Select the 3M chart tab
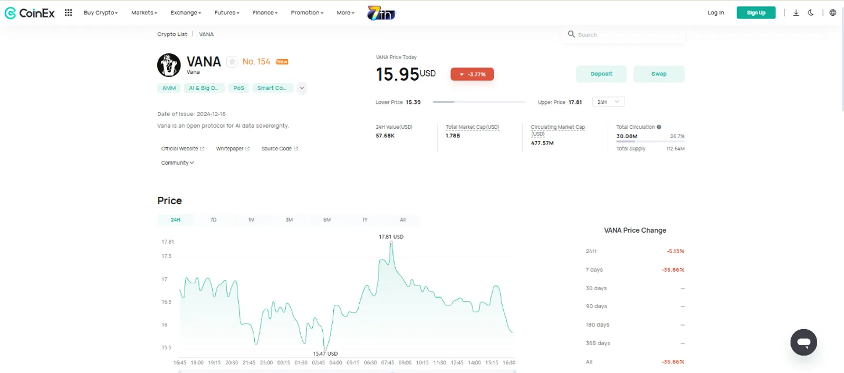 click(x=289, y=219)
